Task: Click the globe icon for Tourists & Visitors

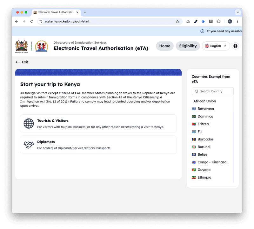Action: tap(29, 124)
